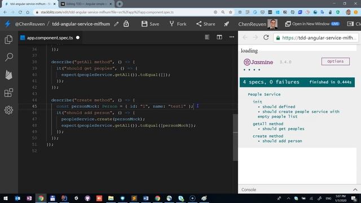This screenshot has height=203, width=361.
Task: Save the project
Action: click(x=150, y=24)
